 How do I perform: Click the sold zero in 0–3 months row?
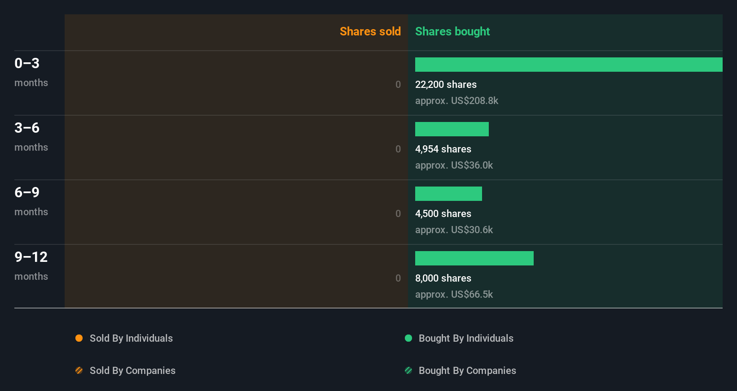398,84
